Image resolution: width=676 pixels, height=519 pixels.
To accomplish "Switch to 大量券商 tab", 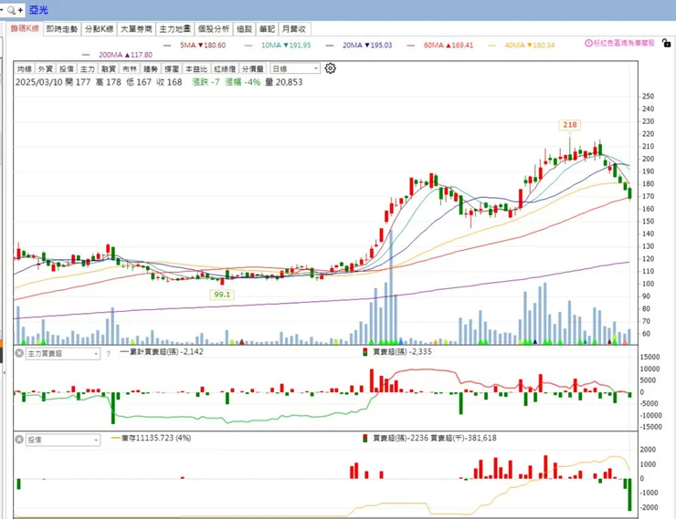I will point(136,29).
